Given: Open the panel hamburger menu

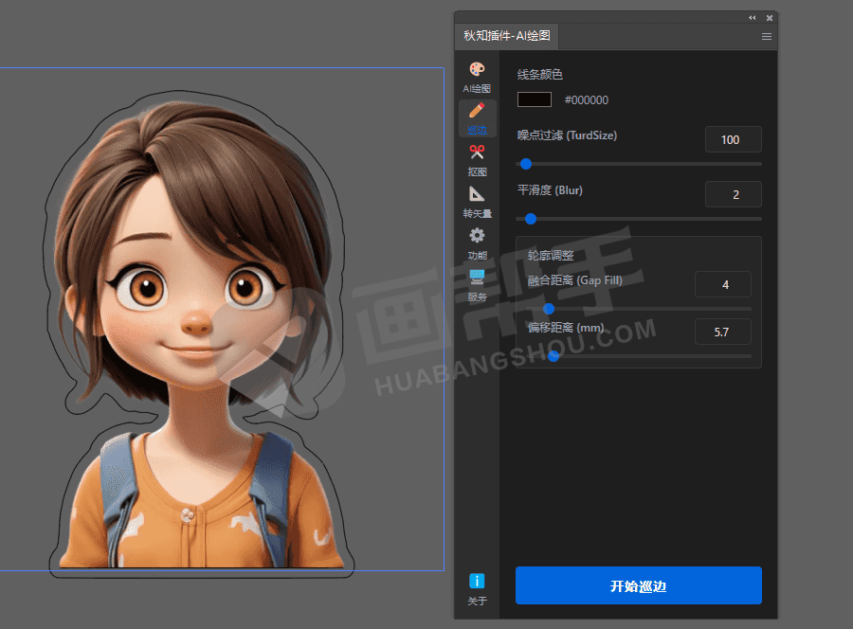Looking at the screenshot, I should pyautogui.click(x=767, y=37).
